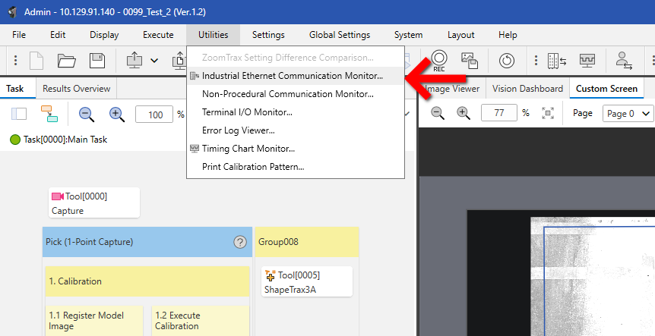Click the save image icon
The width and height of the screenshot is (655, 336).
(470, 61)
